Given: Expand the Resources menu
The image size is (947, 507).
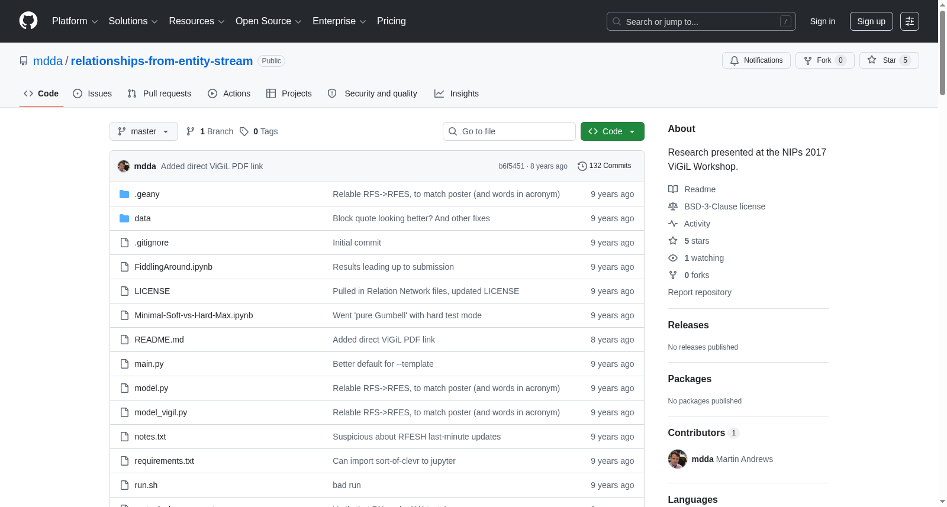Looking at the screenshot, I should click(x=197, y=21).
